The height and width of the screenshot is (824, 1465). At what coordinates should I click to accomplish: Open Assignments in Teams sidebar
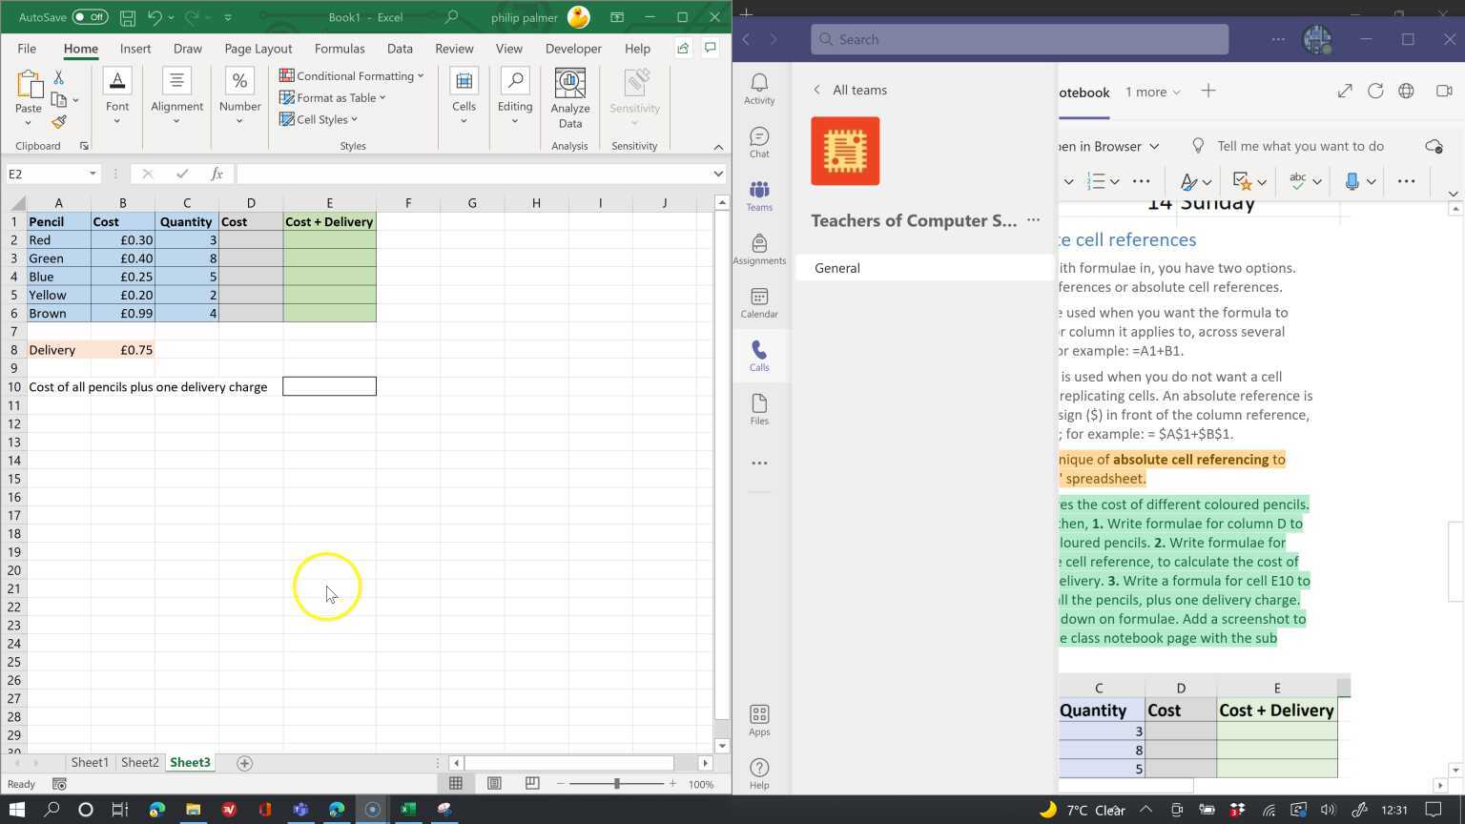(759, 249)
